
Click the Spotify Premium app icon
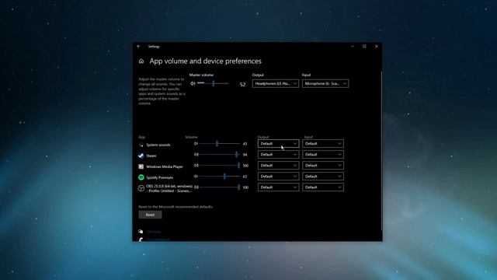pyautogui.click(x=141, y=177)
